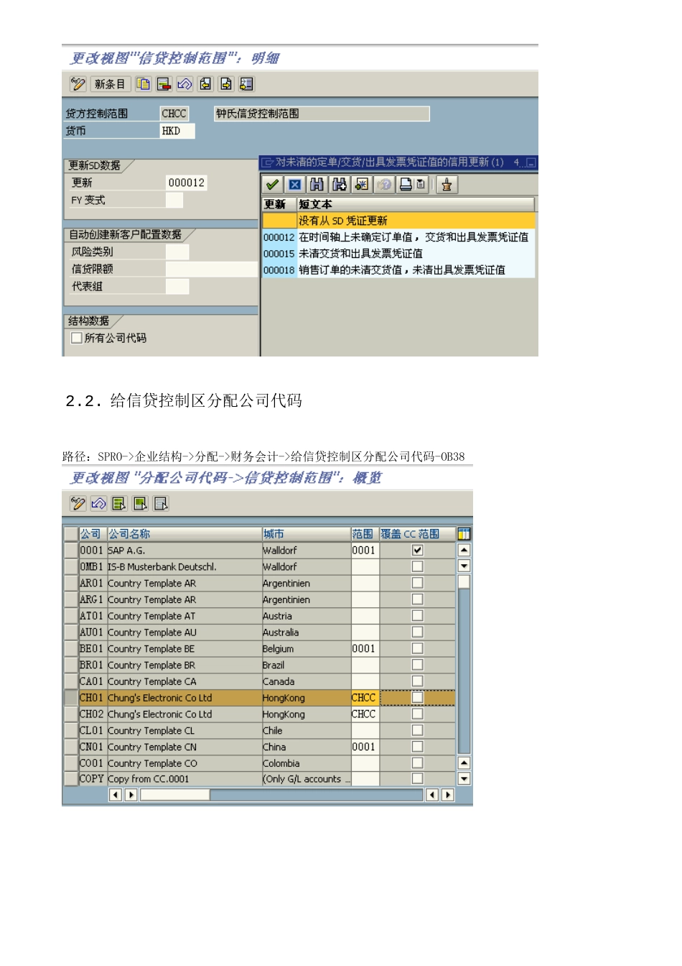Click the 城市 column header
This screenshot has height=966, width=682.
pos(306,534)
